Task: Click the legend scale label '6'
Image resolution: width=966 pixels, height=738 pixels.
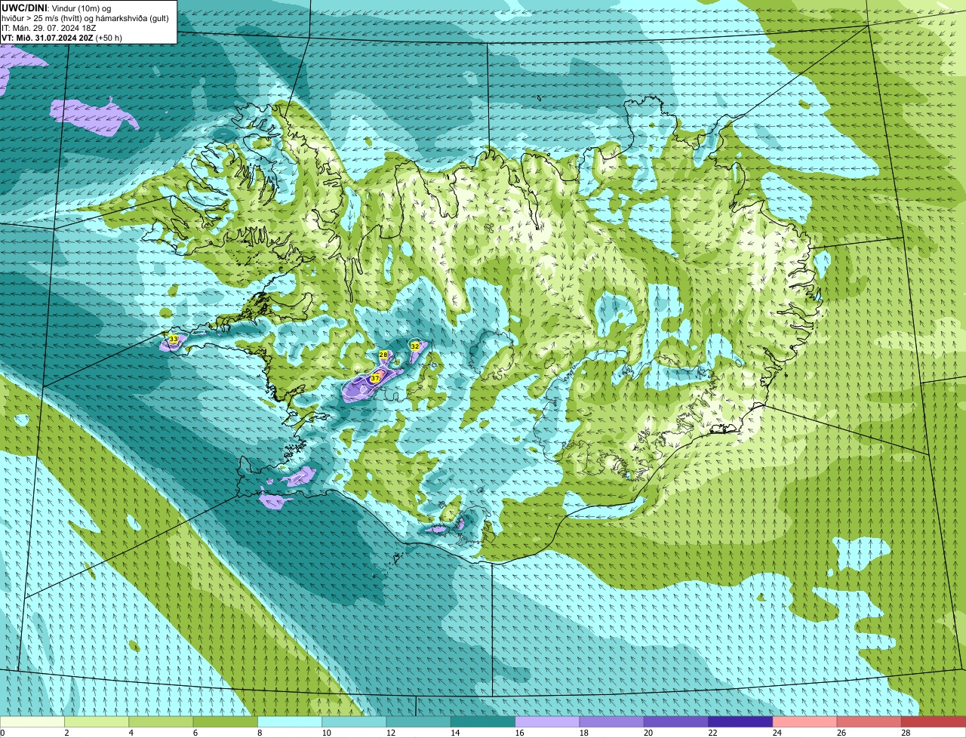Action: pyautogui.click(x=195, y=733)
